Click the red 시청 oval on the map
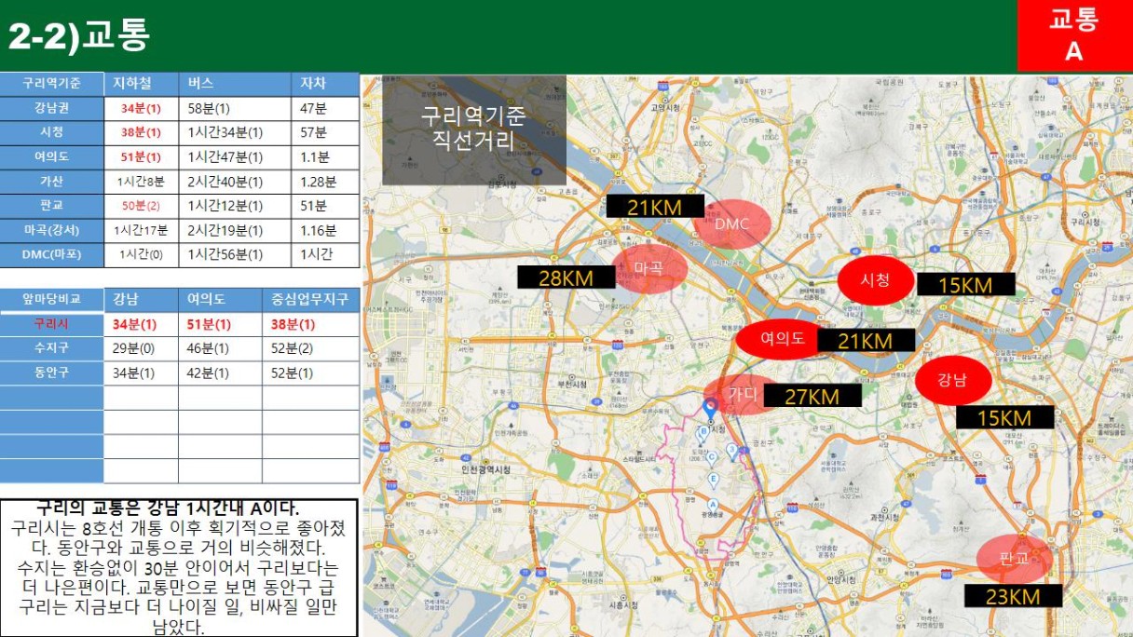This screenshot has width=1133, height=637. click(875, 279)
